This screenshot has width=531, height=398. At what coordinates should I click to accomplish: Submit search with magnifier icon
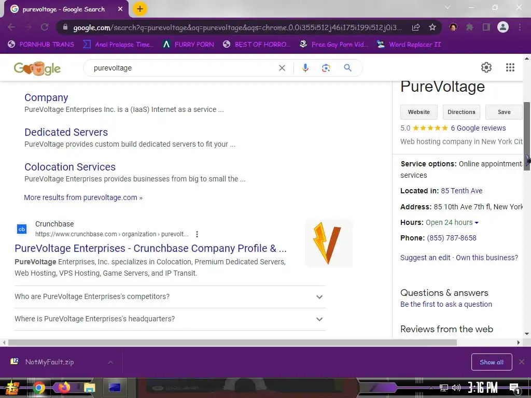(x=347, y=68)
